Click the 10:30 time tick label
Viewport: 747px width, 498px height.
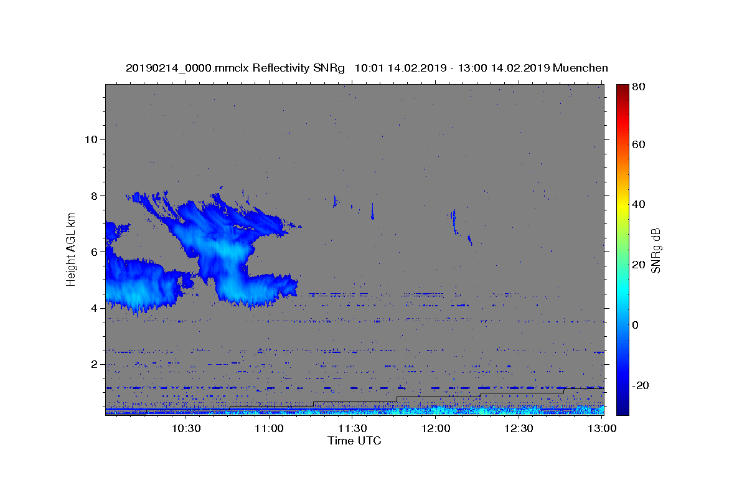click(186, 429)
